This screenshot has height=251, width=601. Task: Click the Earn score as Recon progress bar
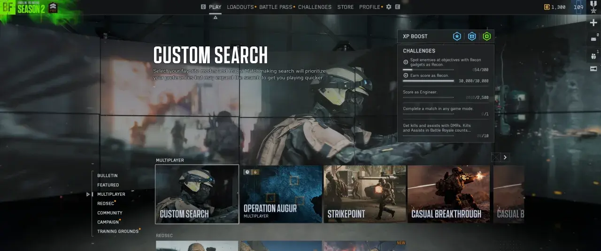click(x=428, y=81)
